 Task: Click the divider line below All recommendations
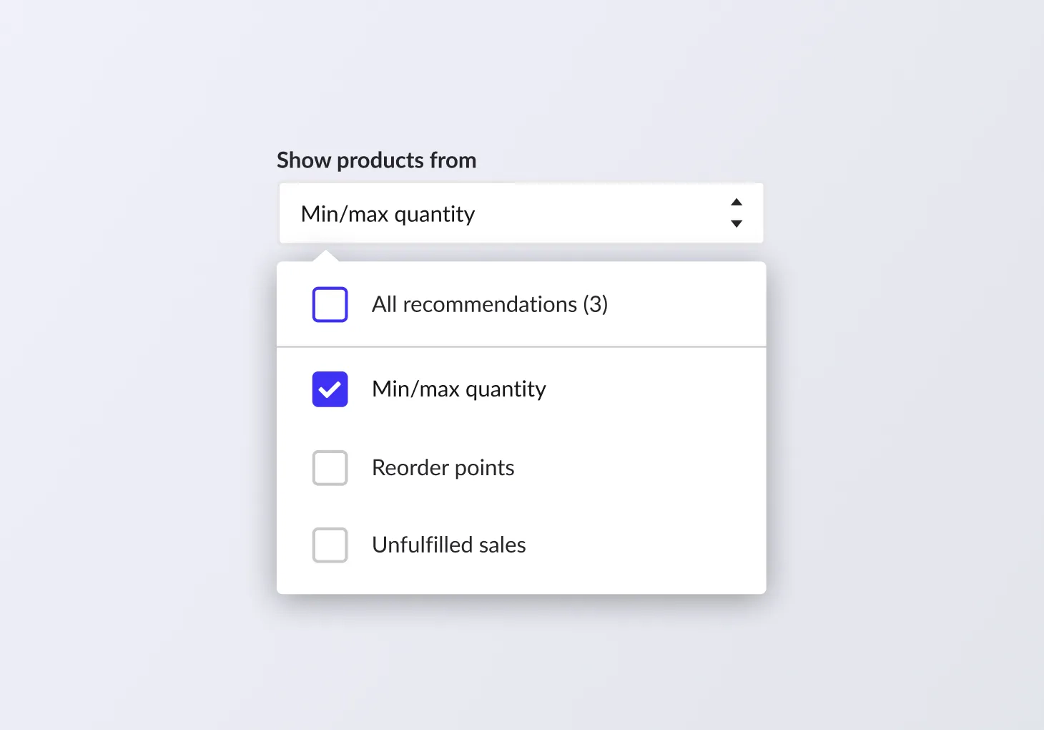tap(521, 347)
